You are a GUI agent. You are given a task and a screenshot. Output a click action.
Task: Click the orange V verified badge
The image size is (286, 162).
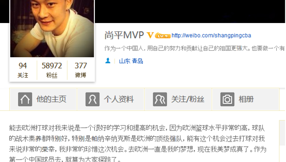pyautogui.click(x=150, y=35)
